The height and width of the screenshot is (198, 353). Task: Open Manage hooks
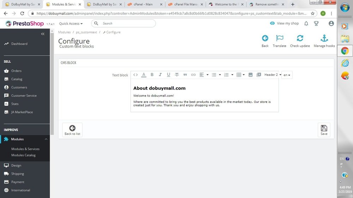coord(324,41)
